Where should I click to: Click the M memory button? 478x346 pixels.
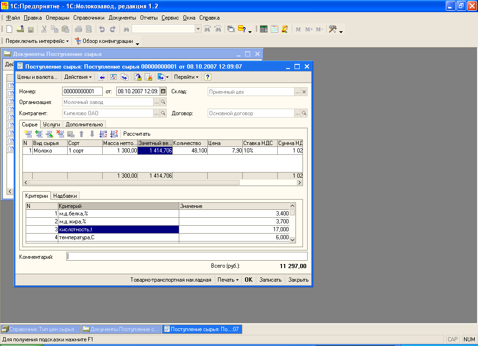pyautogui.click(x=298, y=29)
